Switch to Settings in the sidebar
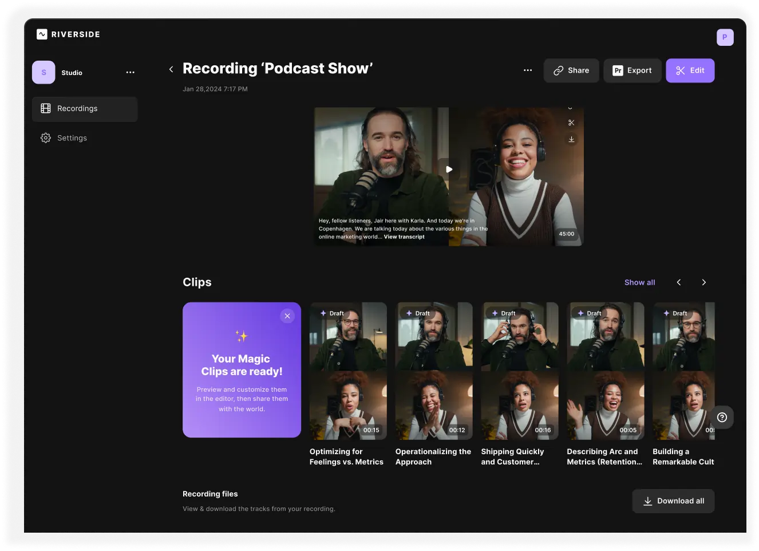Screen dimensions: 759x551 tap(72, 137)
